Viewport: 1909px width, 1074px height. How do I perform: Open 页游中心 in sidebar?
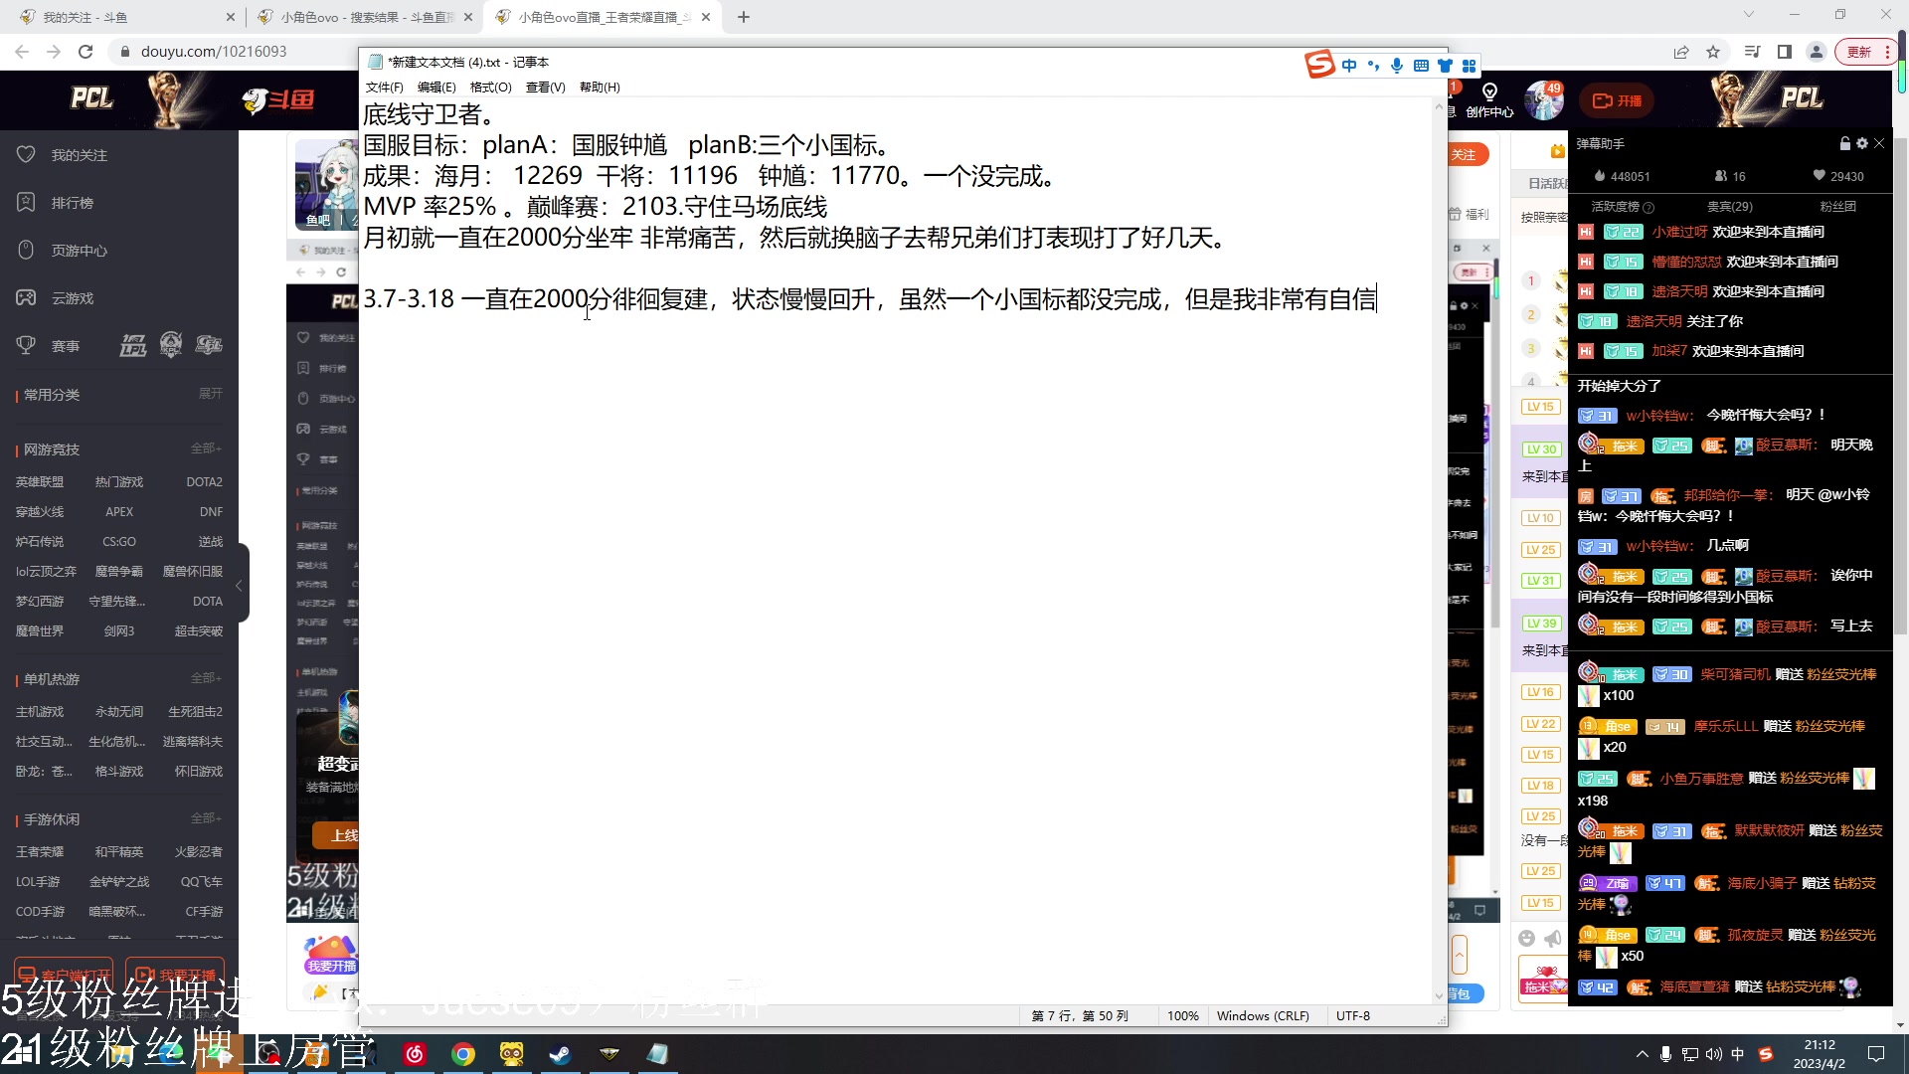click(x=80, y=251)
